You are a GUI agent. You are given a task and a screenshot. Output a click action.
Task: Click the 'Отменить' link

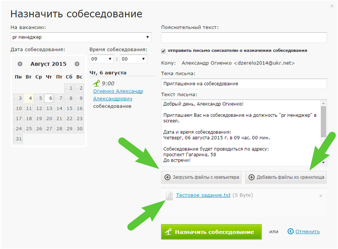307,231
